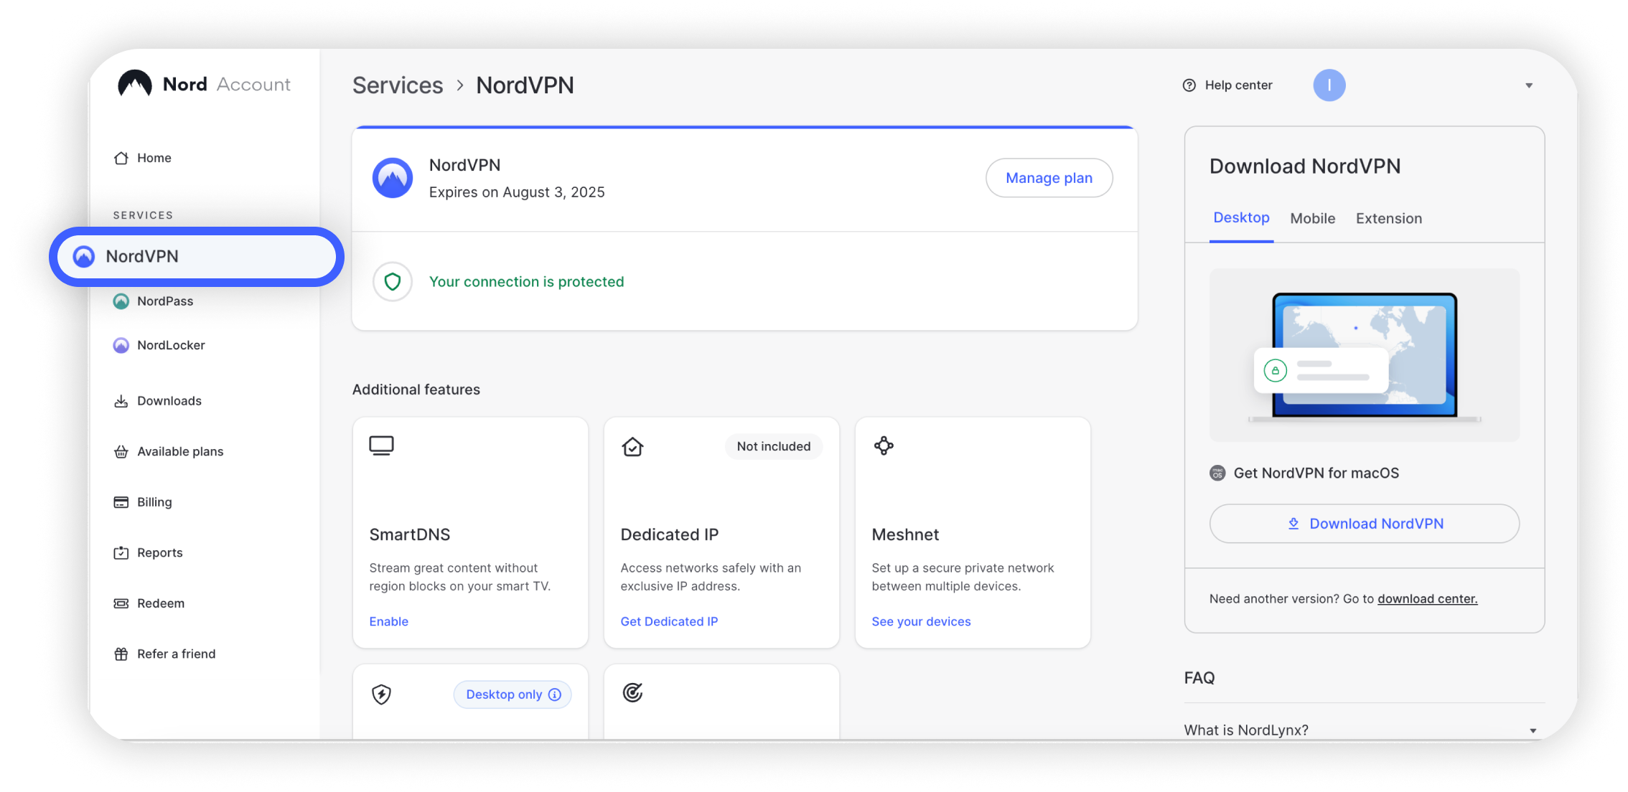Click the connection protected shield icon
The height and width of the screenshot is (792, 1628).
point(393,282)
